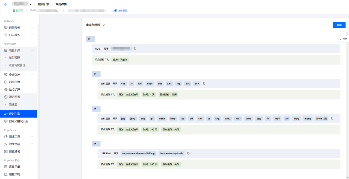Select 域名管理 under 域名服务

17,58
